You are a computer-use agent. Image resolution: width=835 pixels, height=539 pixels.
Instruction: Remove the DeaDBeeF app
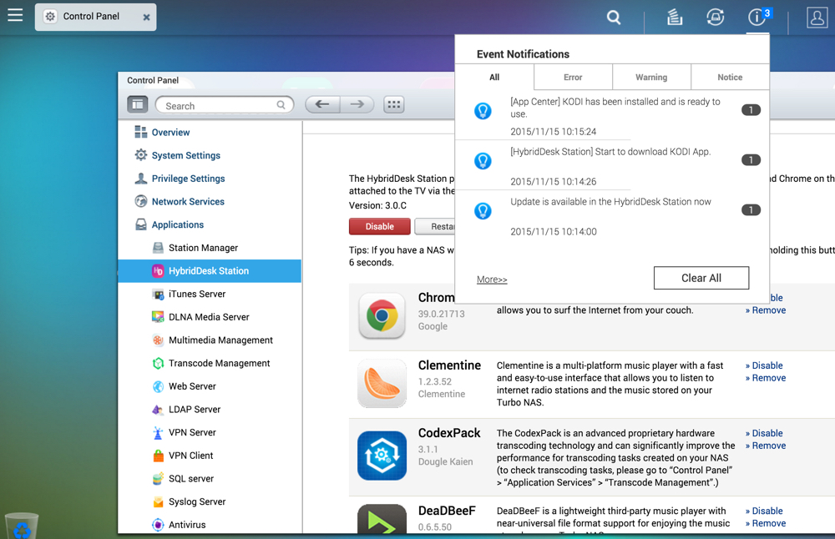click(766, 523)
